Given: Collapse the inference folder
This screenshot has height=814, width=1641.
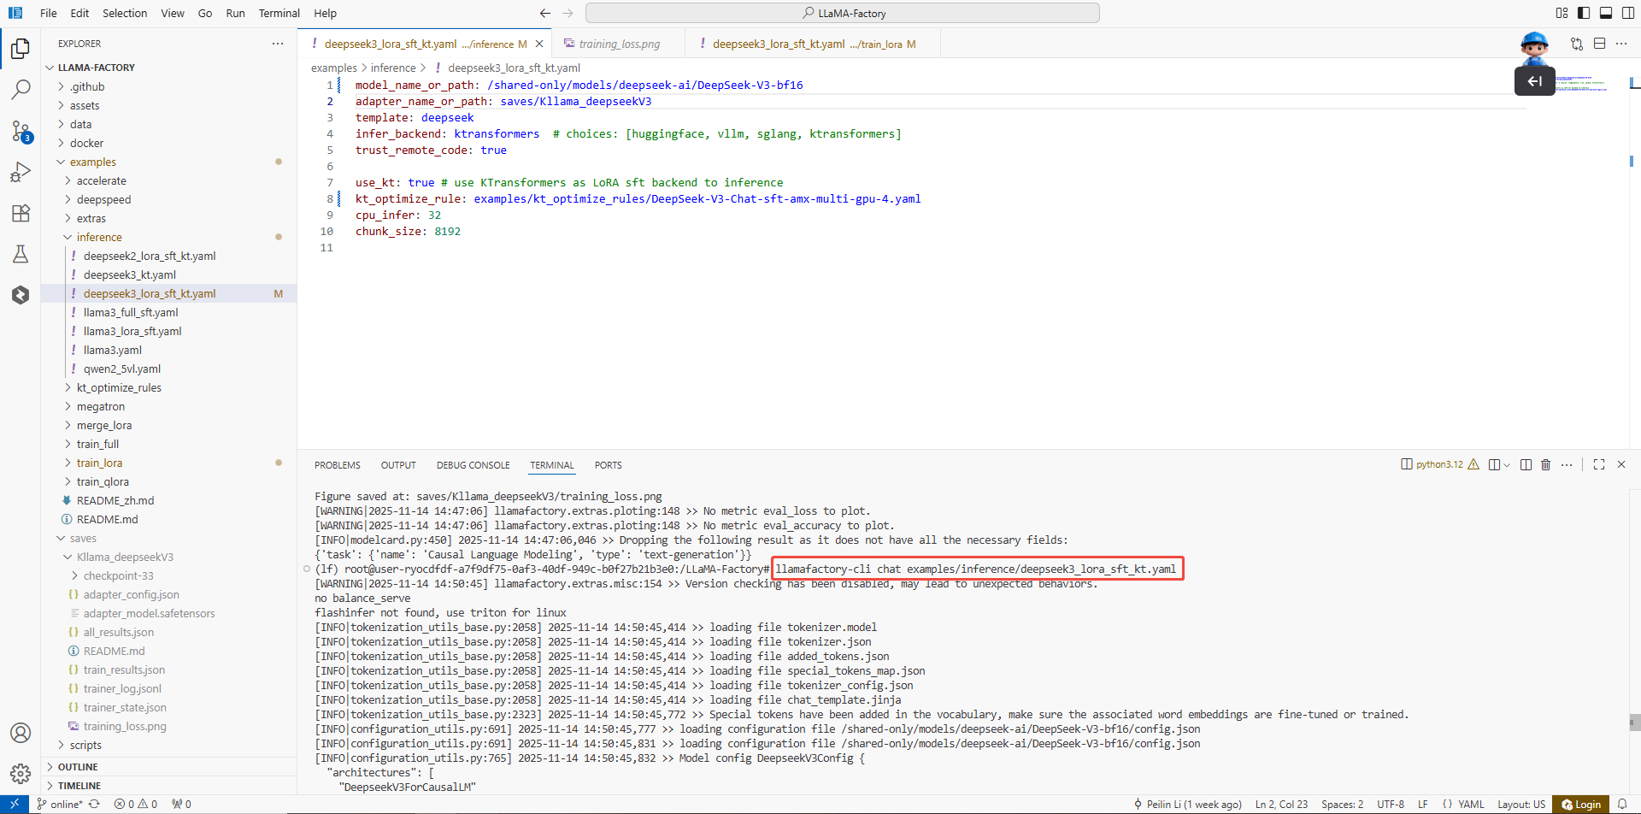Looking at the screenshot, I should point(99,237).
